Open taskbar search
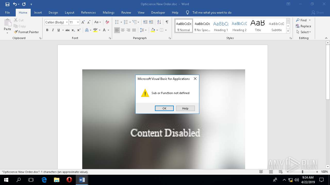The width and height of the screenshot is (330, 185). (x=19, y=180)
